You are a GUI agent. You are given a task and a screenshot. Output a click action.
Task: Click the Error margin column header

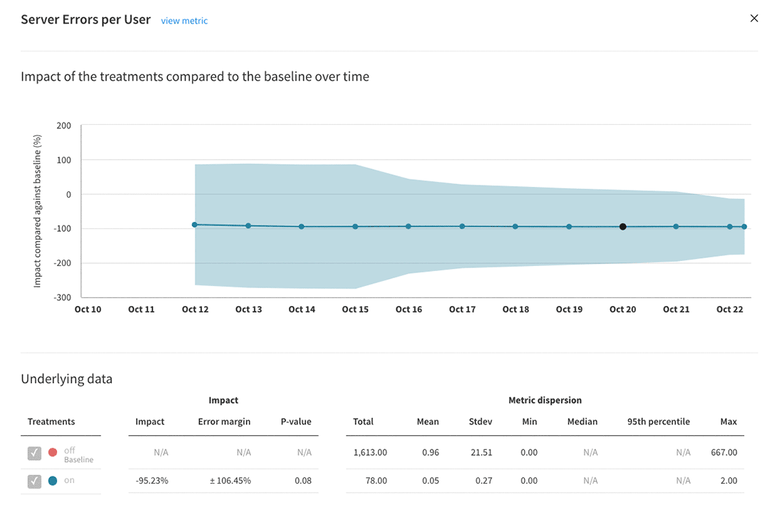click(224, 422)
